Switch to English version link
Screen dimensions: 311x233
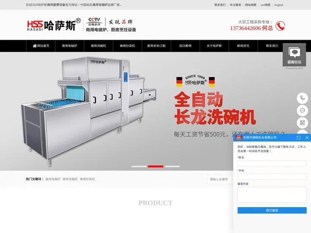click(x=279, y=5)
